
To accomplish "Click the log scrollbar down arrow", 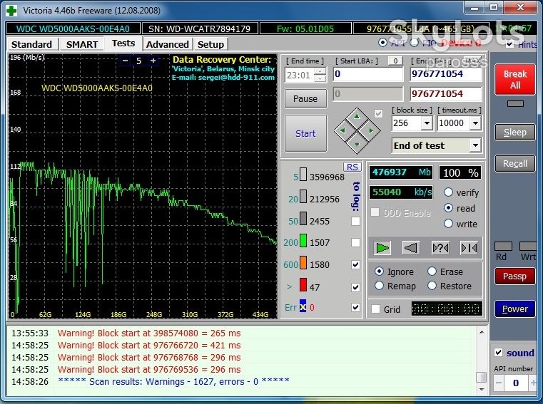I will [x=482, y=389].
